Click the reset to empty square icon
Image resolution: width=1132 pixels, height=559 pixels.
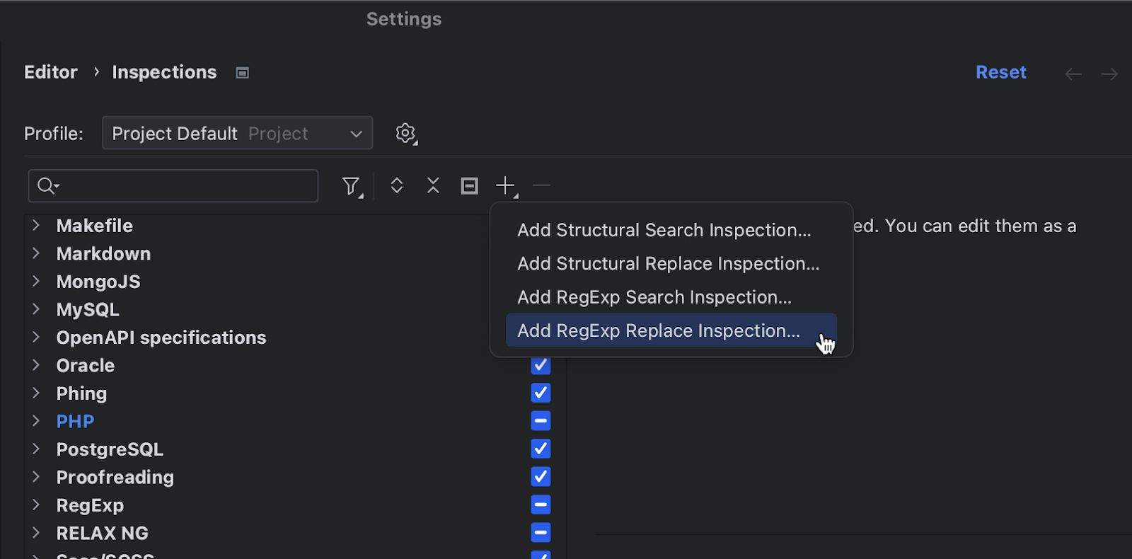tap(469, 185)
